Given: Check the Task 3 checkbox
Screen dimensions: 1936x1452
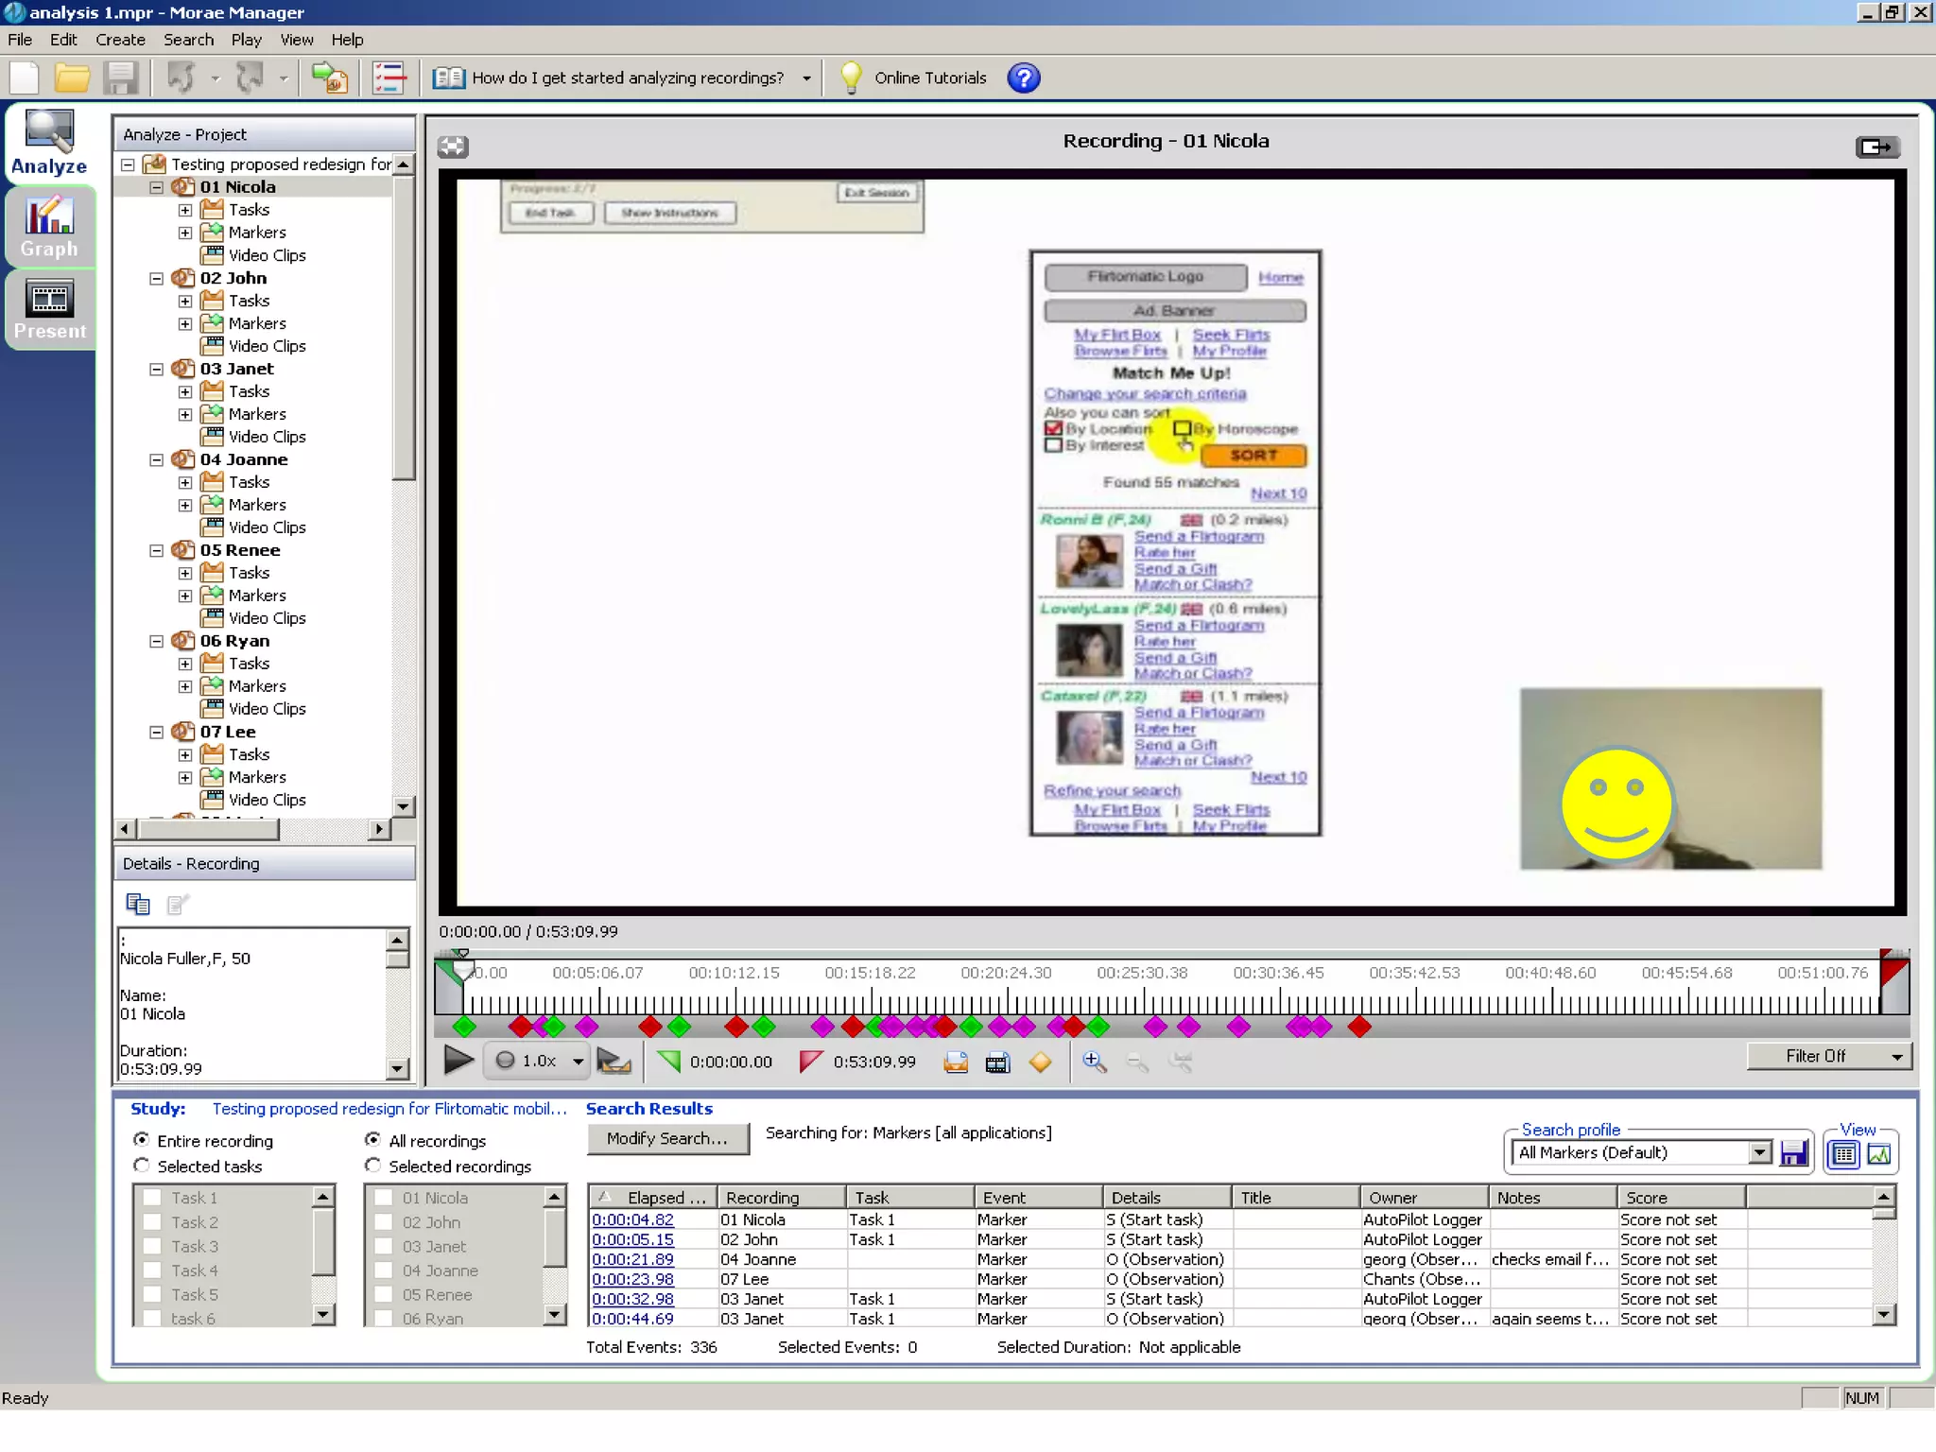Looking at the screenshot, I should click(x=151, y=1246).
